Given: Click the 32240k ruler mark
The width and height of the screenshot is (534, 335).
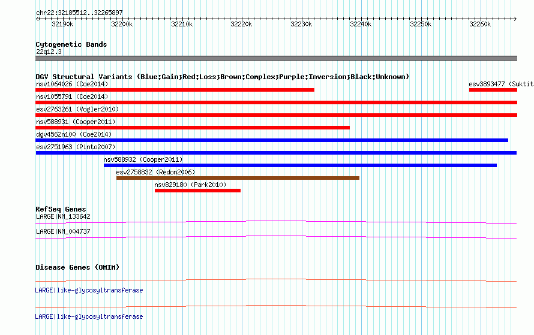Looking at the screenshot, I should click(361, 24).
